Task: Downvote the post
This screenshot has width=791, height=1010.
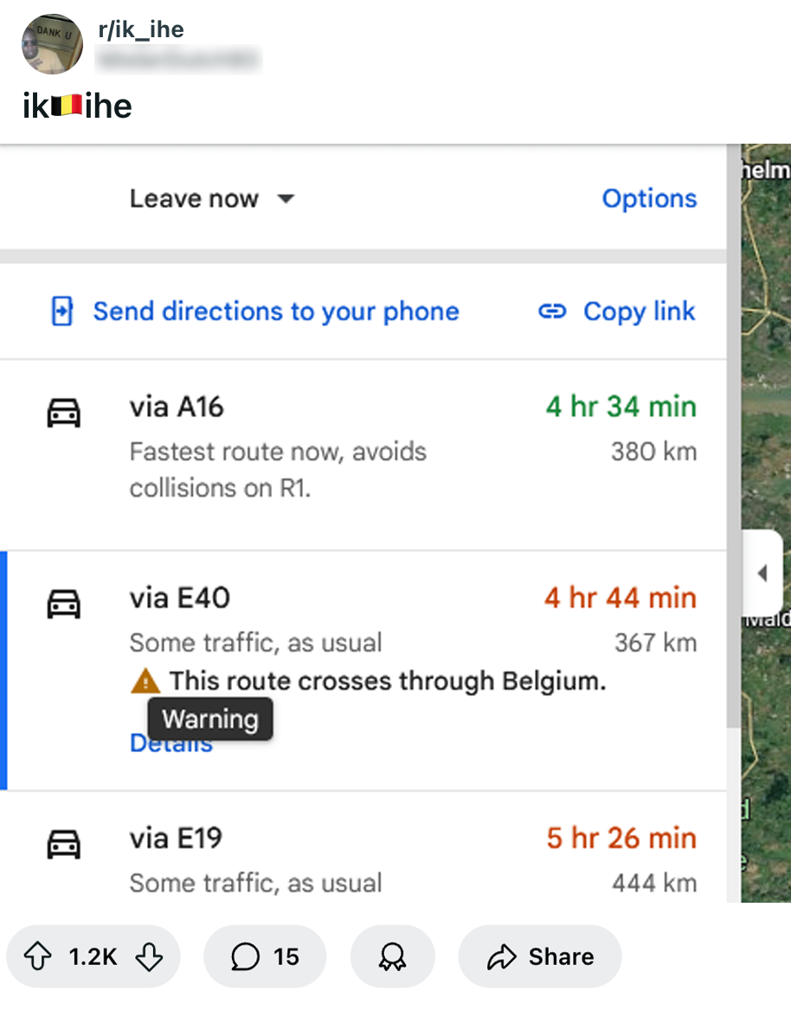Action: (x=149, y=956)
